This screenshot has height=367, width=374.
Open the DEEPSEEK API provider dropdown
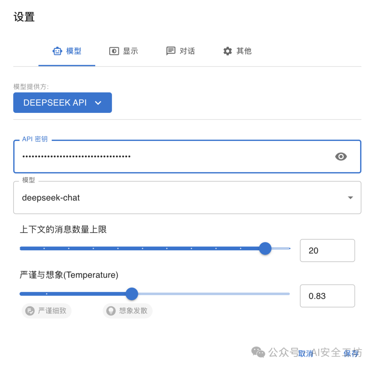tap(62, 102)
